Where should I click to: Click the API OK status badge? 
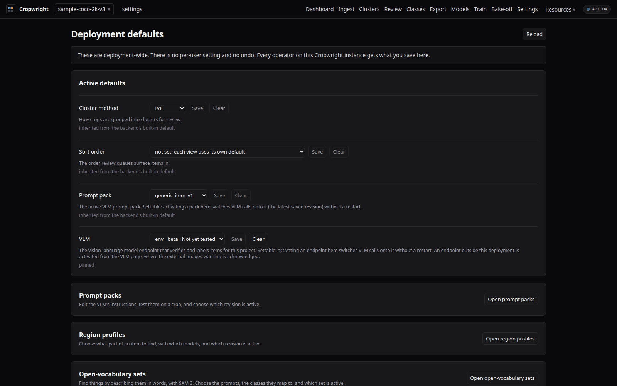pyautogui.click(x=597, y=9)
